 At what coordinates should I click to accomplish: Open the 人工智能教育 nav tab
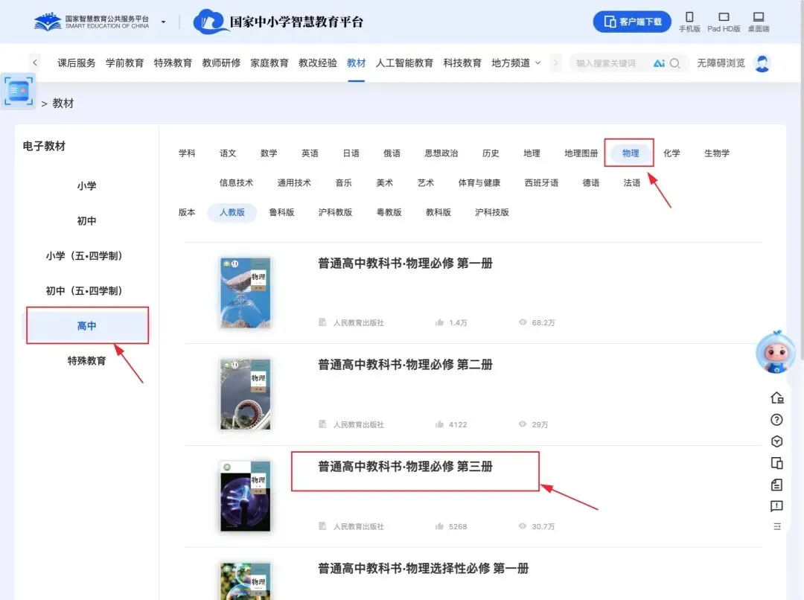click(404, 63)
